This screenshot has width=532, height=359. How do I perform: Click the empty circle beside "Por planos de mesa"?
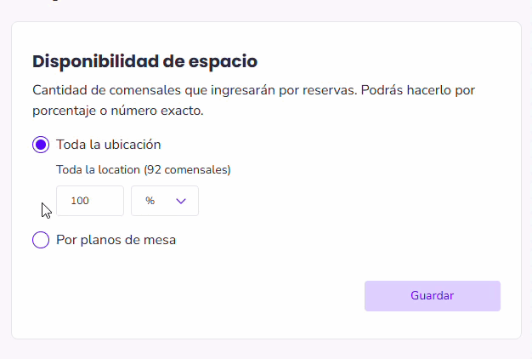41,240
